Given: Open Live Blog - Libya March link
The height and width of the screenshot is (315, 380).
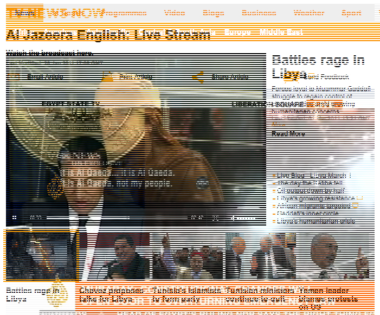Looking at the screenshot, I should tap(314, 176).
